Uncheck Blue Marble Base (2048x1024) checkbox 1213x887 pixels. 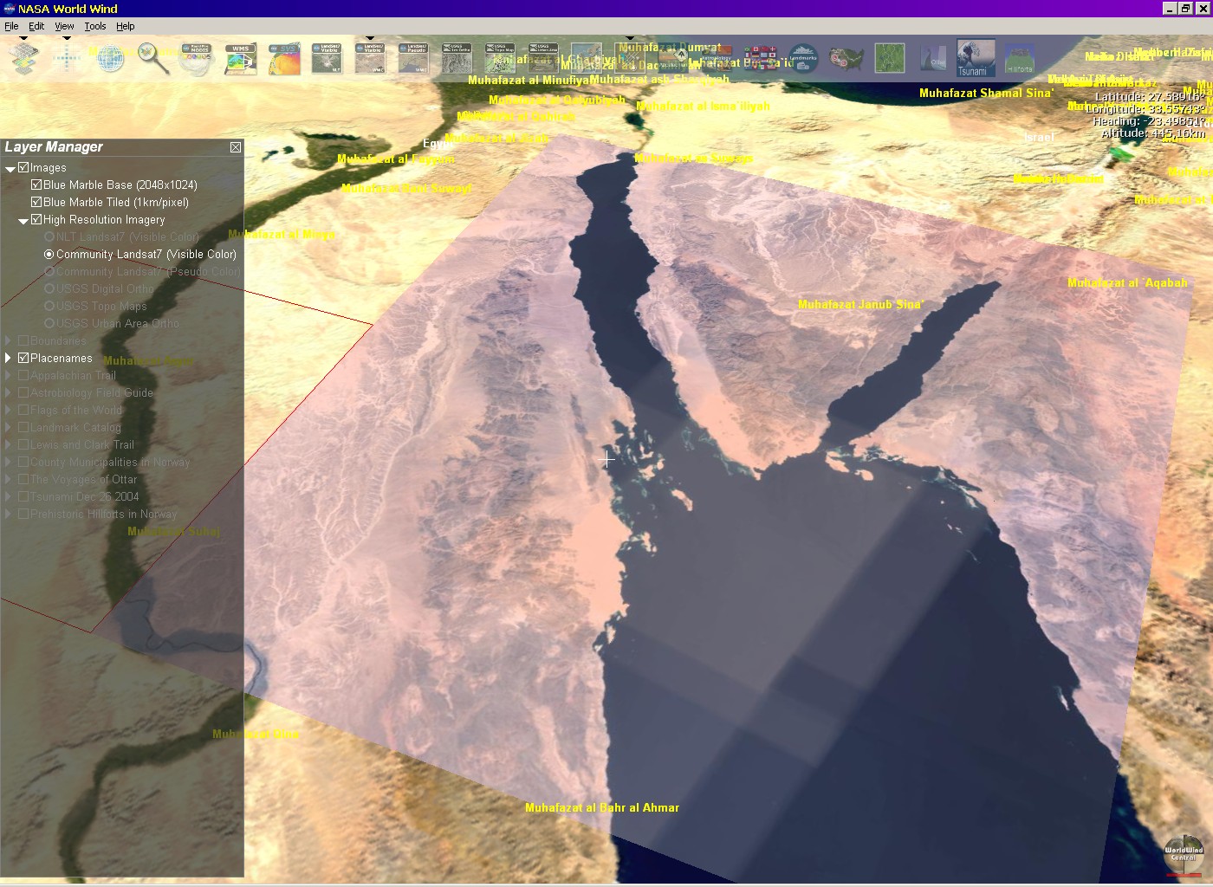36,185
